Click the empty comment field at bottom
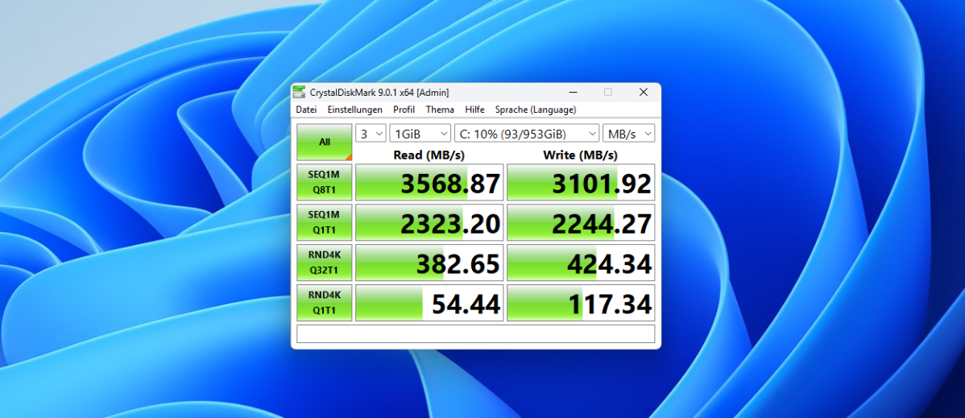Screen dimensions: 965x418 pos(475,333)
